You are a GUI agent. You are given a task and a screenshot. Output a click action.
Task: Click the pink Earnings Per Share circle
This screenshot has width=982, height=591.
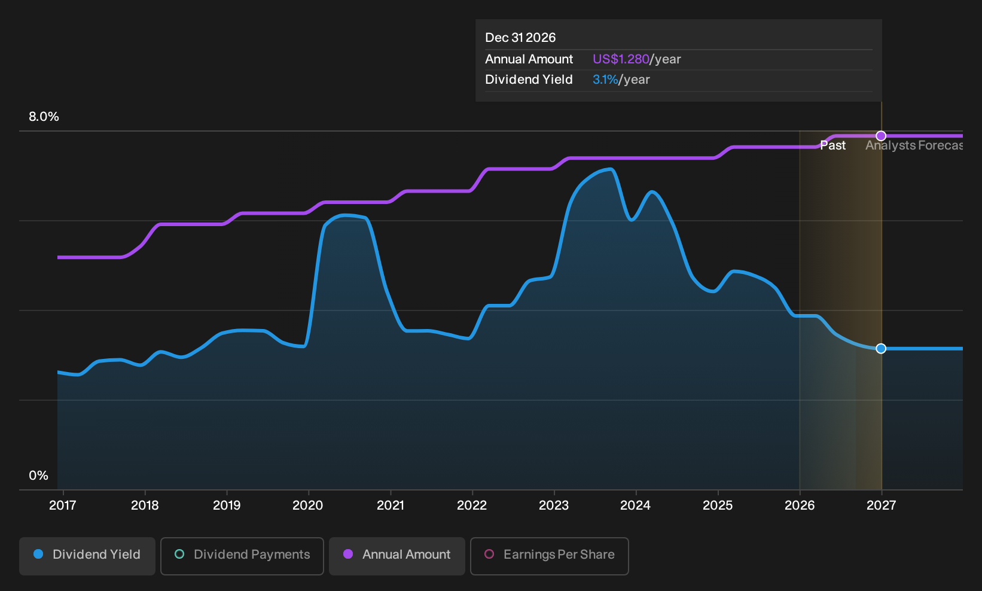[489, 555]
